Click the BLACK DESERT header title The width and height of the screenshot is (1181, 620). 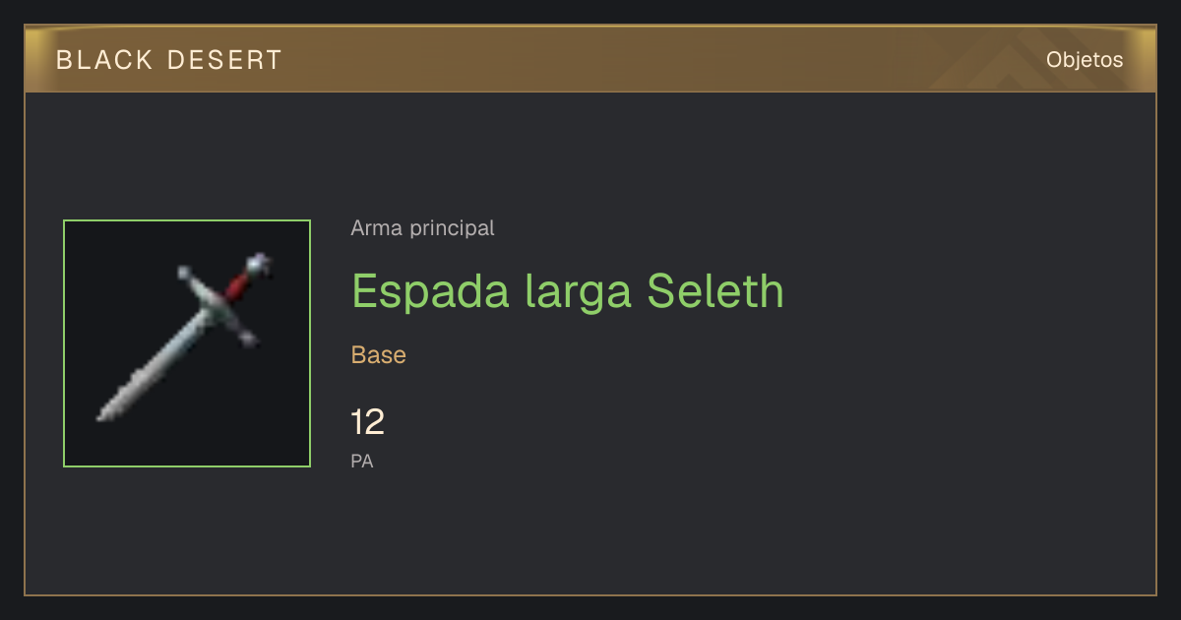coord(169,60)
